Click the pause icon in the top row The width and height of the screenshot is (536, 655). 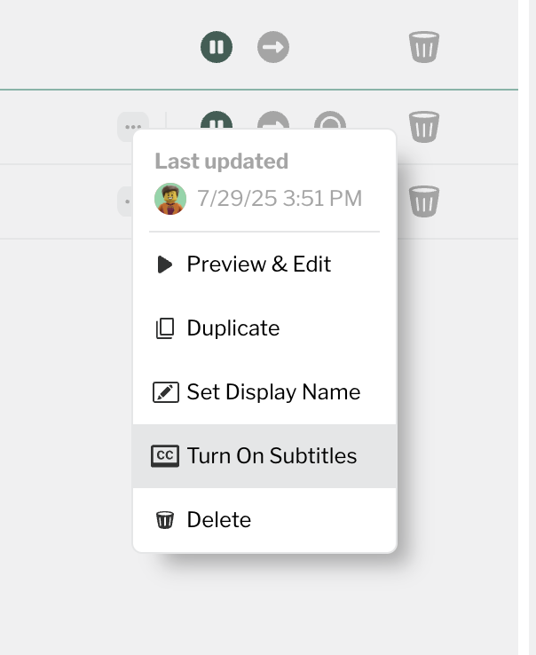(x=217, y=47)
